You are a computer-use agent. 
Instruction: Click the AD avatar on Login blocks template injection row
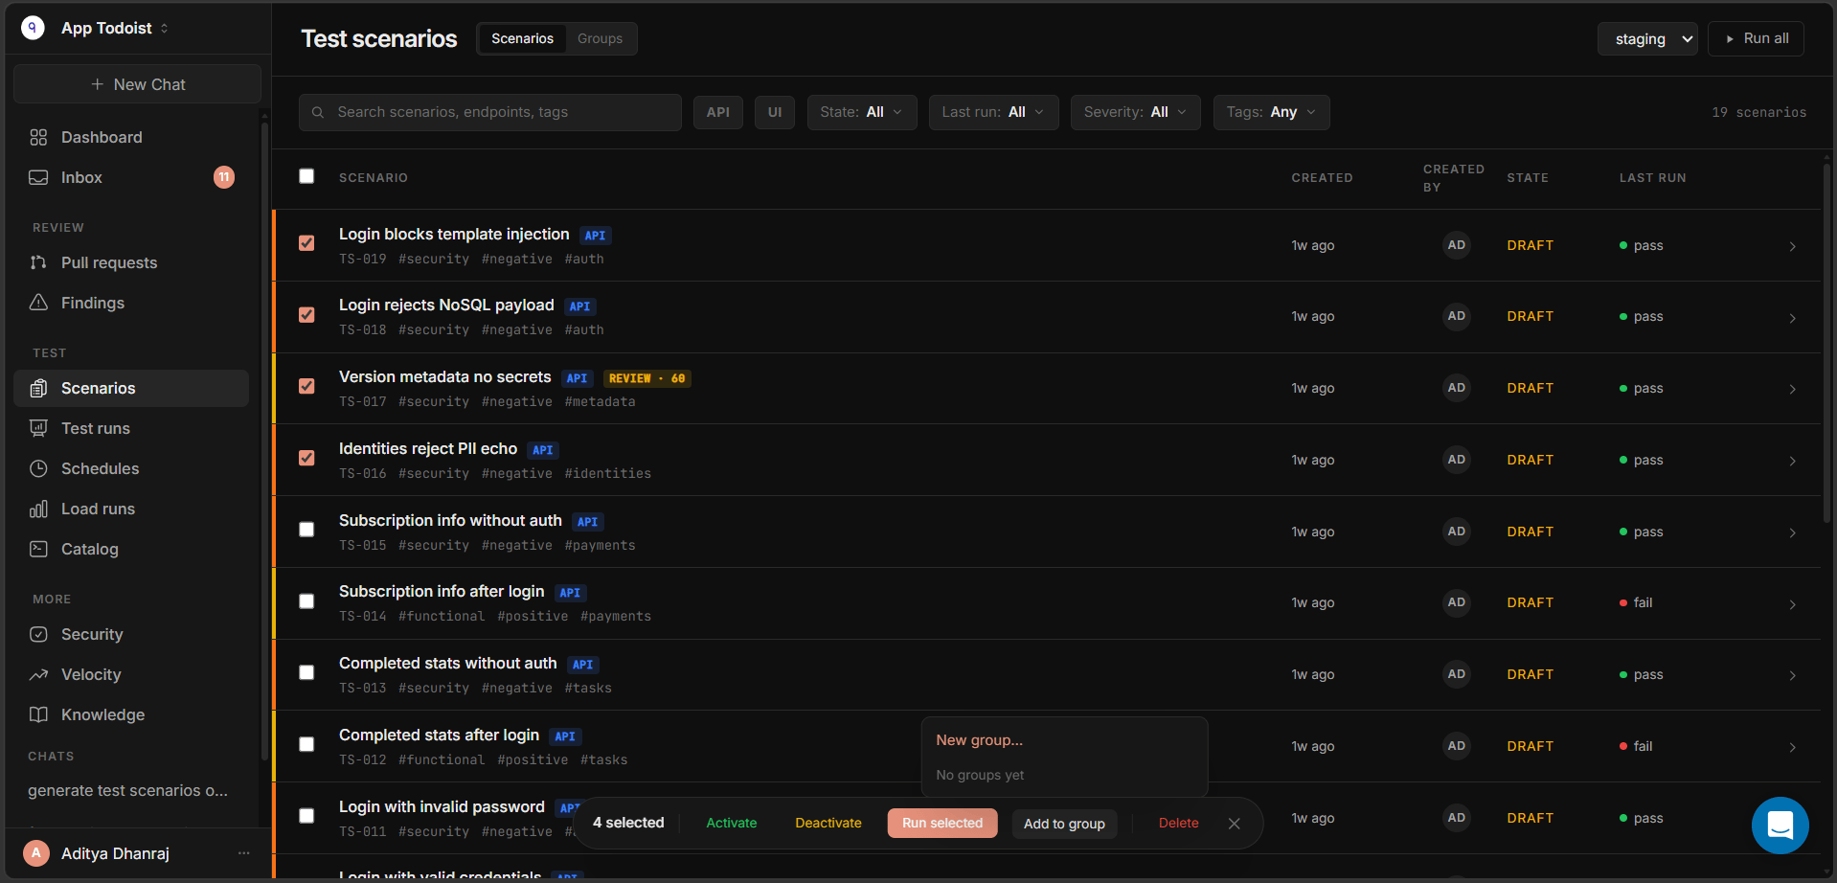tap(1456, 245)
